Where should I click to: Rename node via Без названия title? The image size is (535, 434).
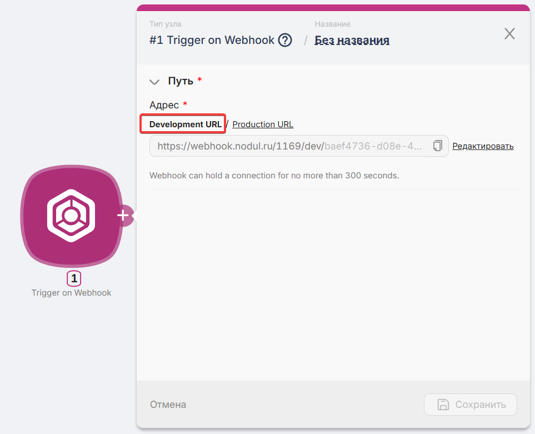click(352, 40)
